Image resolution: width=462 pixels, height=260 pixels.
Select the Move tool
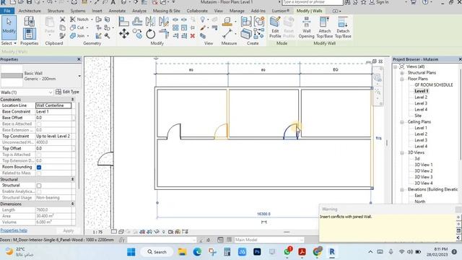[x=124, y=34]
